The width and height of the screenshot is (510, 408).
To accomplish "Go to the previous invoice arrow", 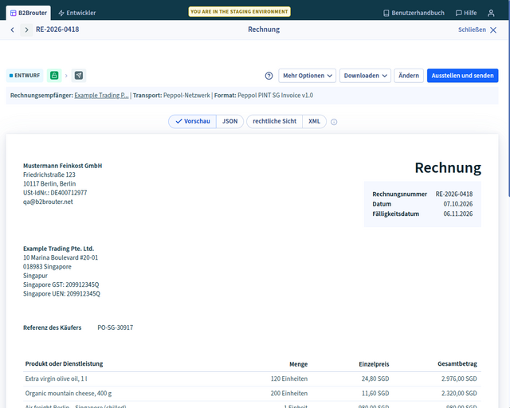I will (13, 30).
